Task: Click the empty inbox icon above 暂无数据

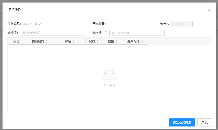Action: click(x=109, y=75)
